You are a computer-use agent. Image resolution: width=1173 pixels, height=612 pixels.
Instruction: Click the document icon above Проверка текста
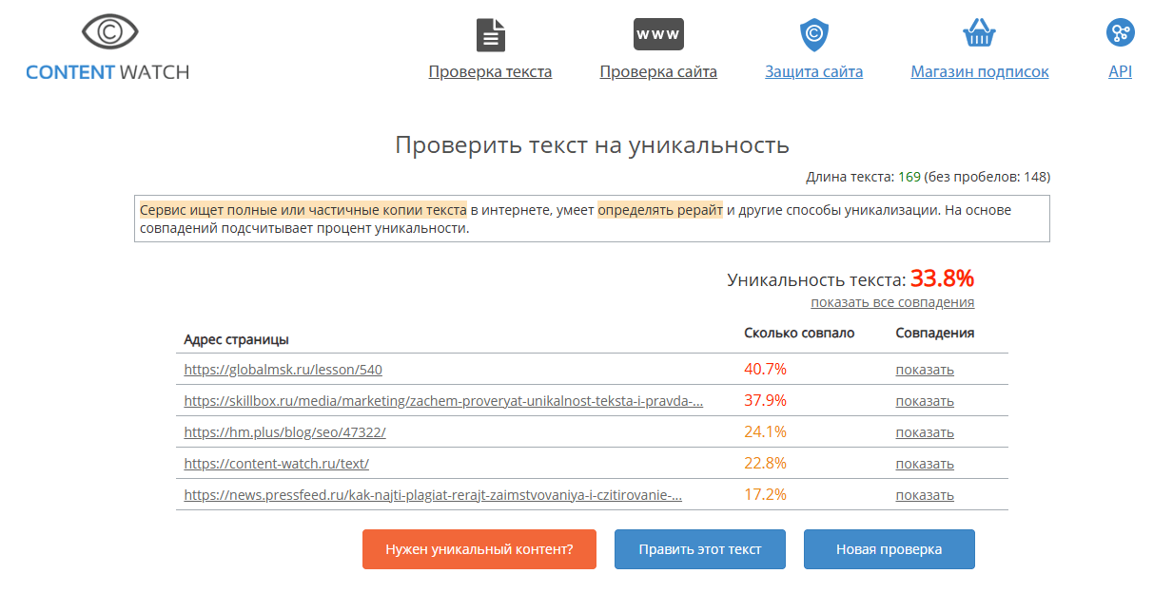click(x=490, y=35)
